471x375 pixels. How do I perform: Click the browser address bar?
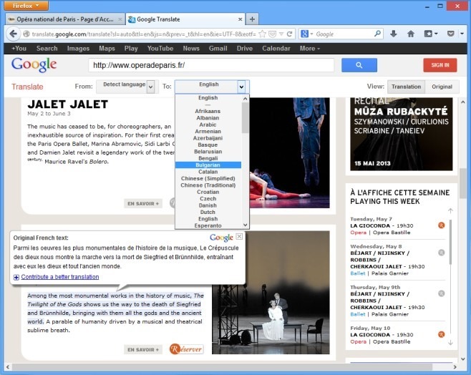pyautogui.click(x=144, y=34)
